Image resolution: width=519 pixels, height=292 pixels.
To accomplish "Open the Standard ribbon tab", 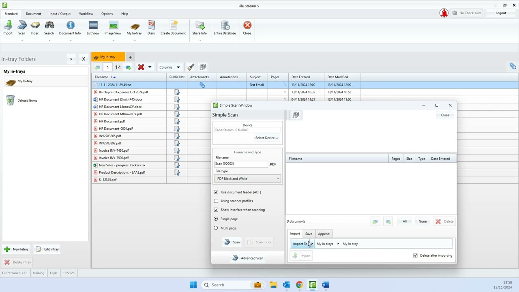I will click(x=11, y=14).
